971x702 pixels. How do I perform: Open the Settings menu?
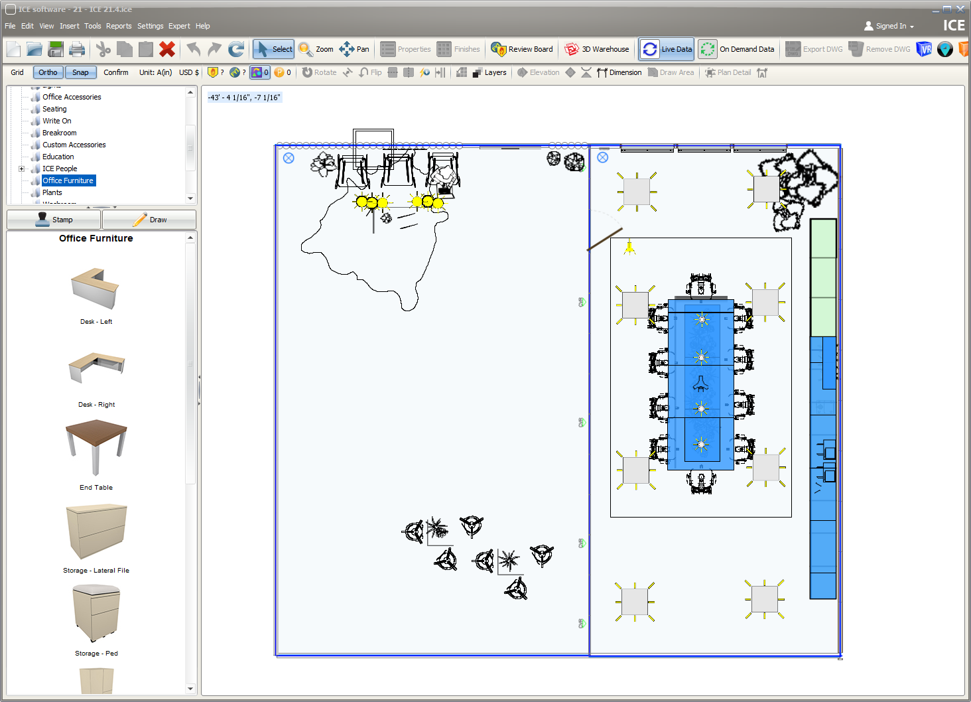(x=151, y=26)
